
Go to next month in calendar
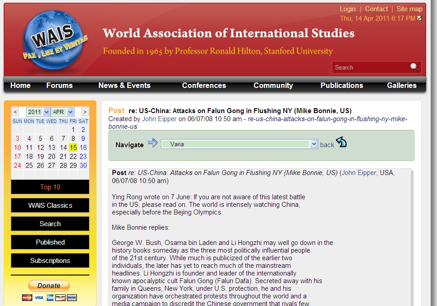[85, 112]
